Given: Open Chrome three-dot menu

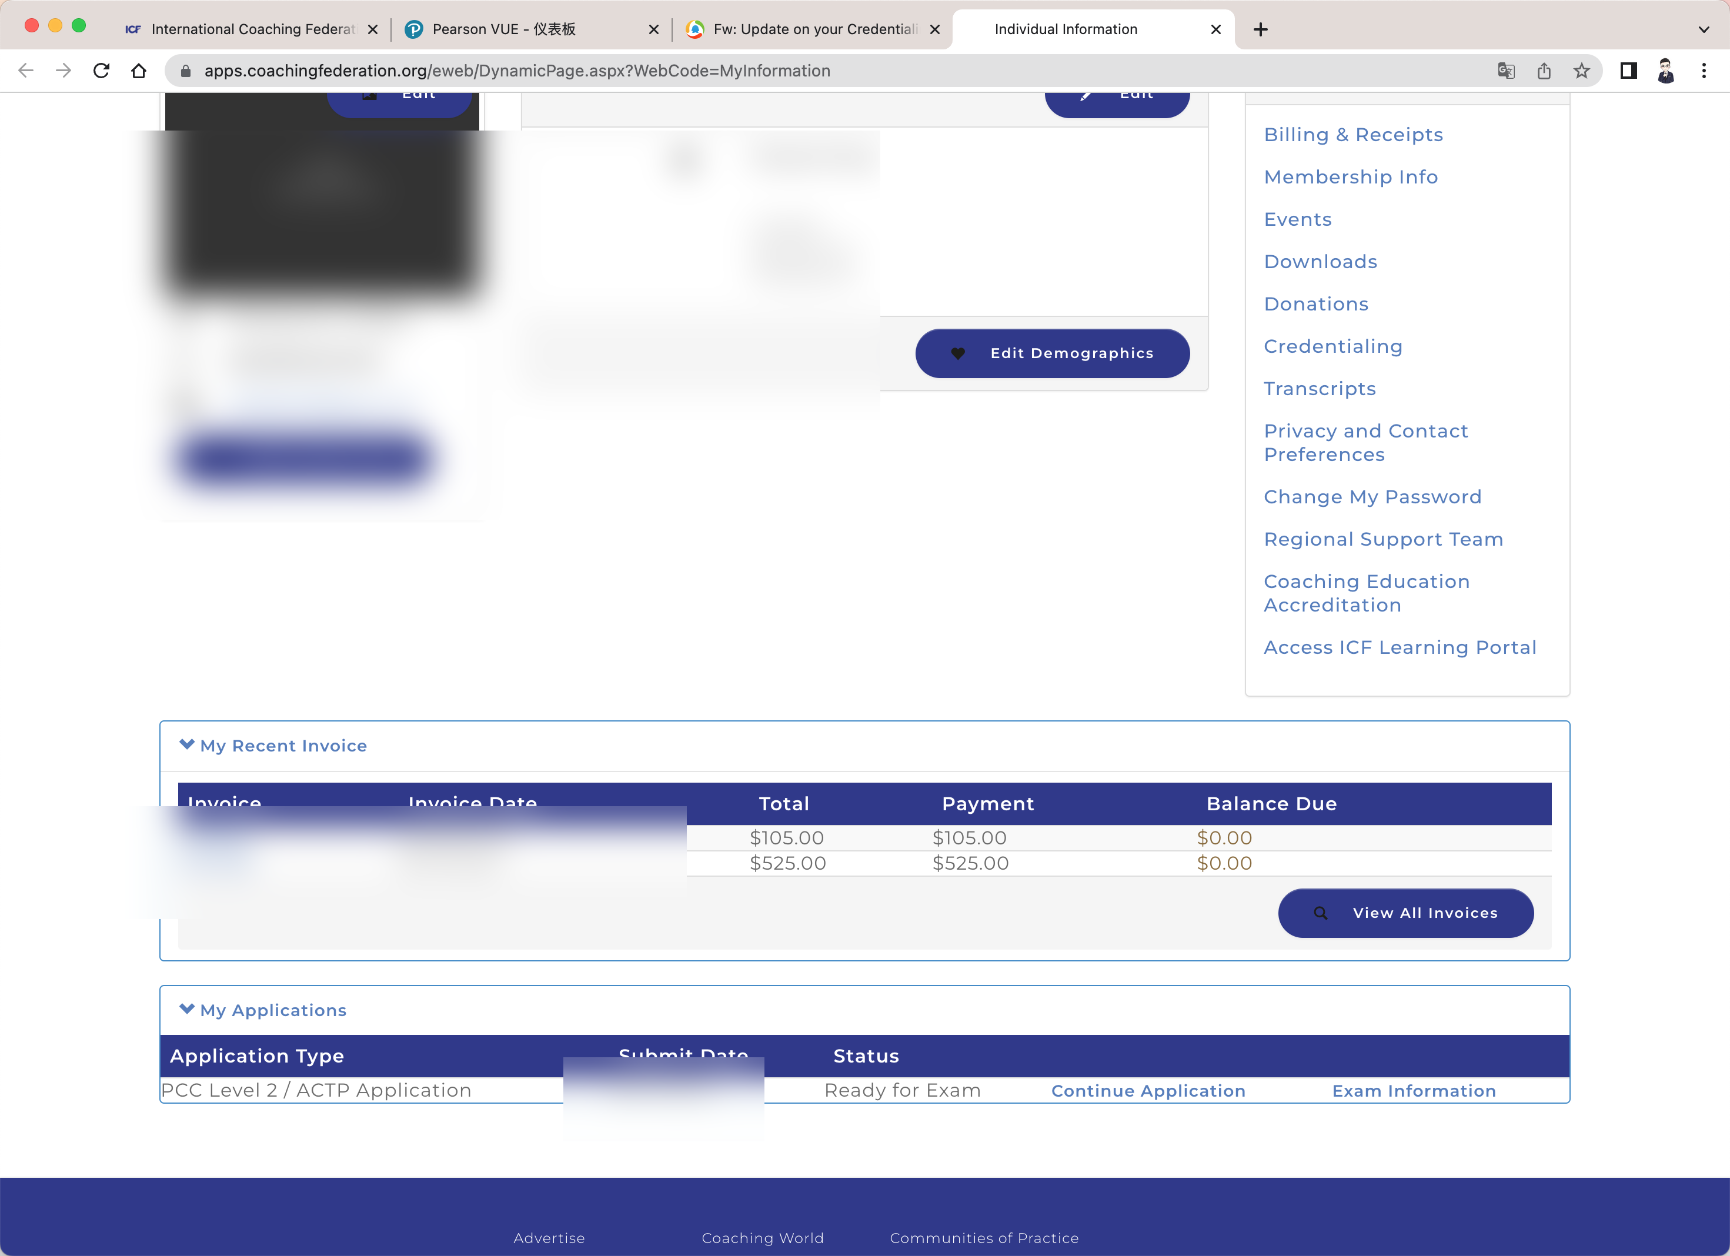Looking at the screenshot, I should (1704, 71).
